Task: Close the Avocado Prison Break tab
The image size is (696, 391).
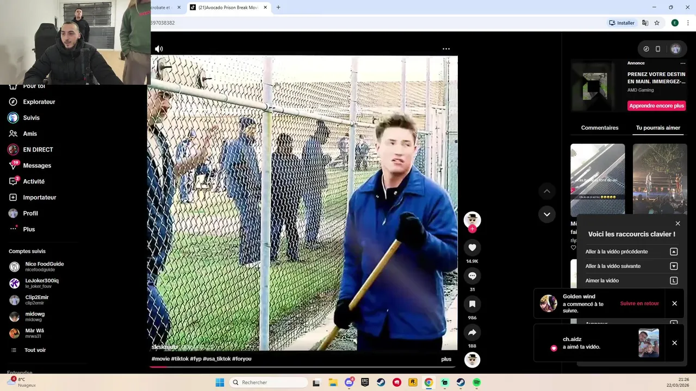Action: point(265,7)
